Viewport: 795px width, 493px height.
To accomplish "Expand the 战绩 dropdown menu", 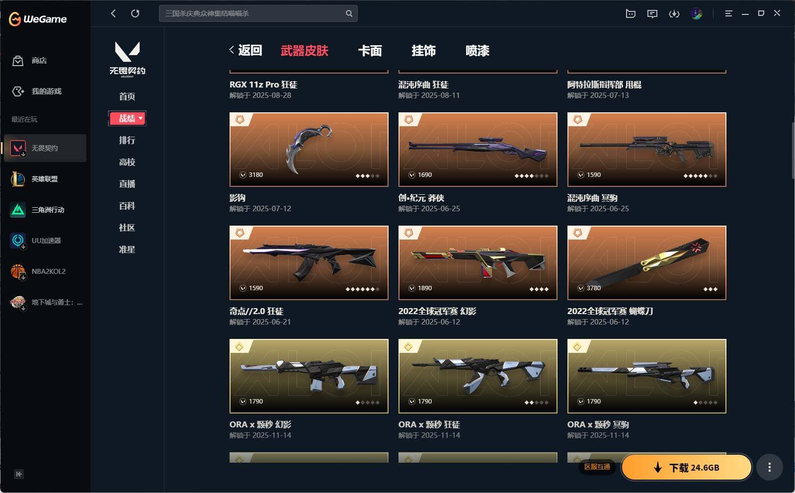I will click(x=127, y=118).
